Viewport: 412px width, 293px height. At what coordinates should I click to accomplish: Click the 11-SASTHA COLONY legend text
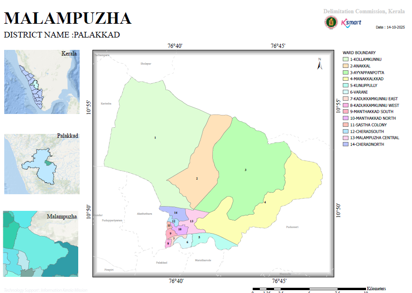coord(368,125)
